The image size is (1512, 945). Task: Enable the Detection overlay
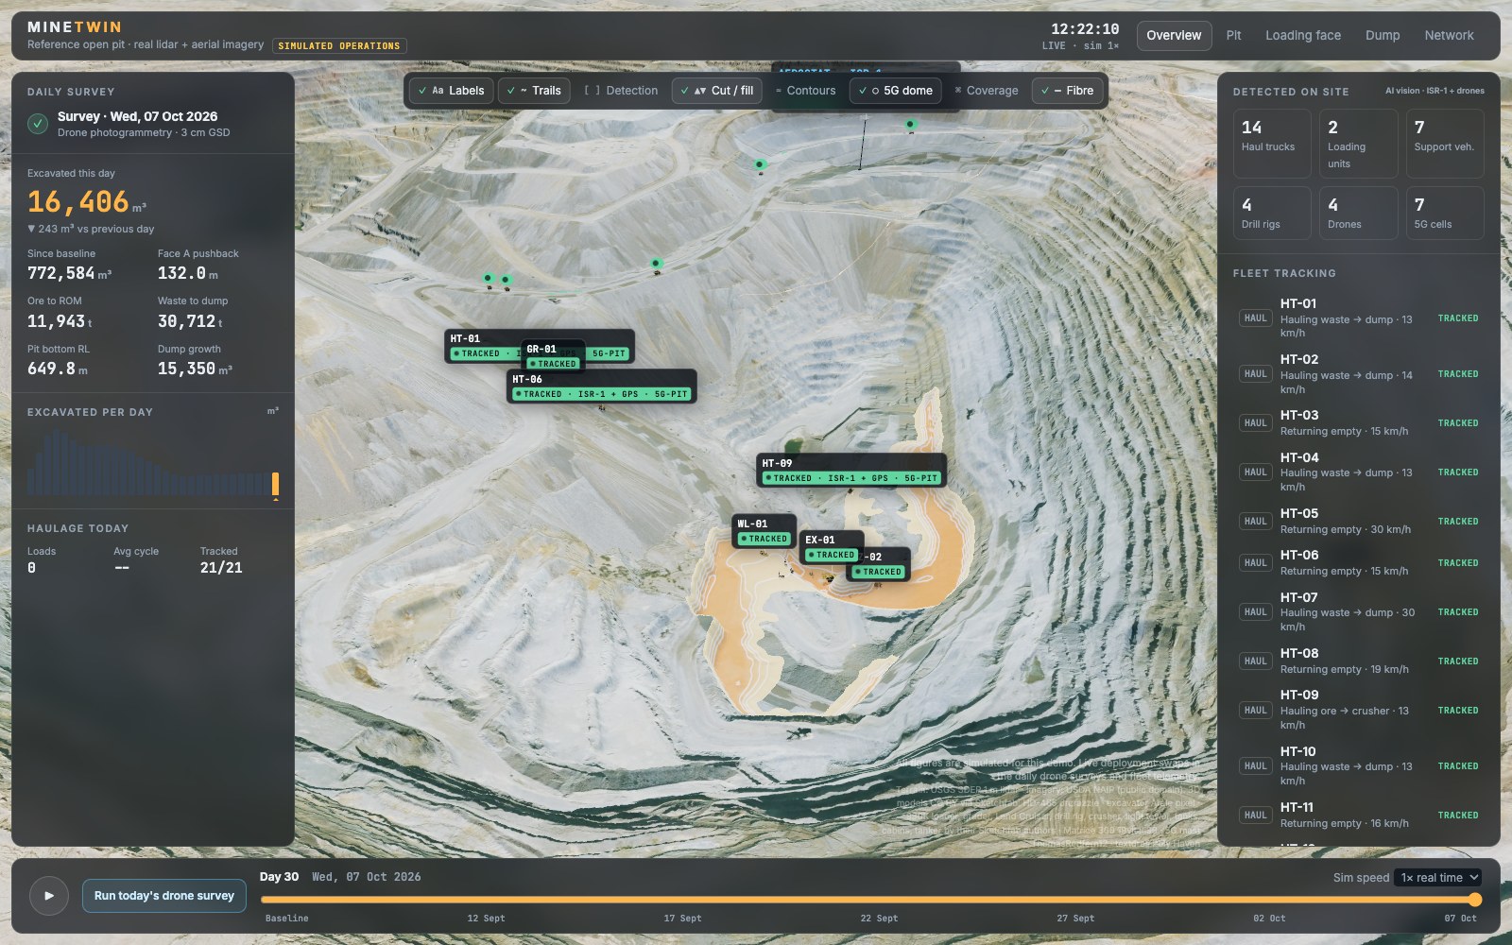point(621,91)
